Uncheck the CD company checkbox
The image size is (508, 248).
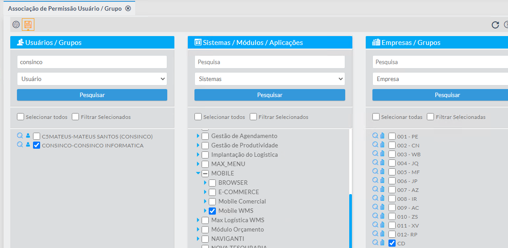click(392, 243)
